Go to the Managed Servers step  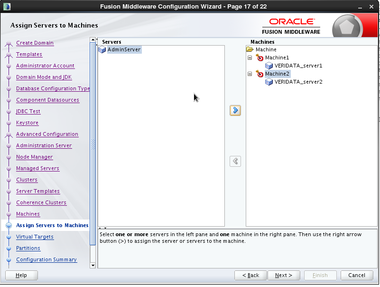tap(37, 169)
